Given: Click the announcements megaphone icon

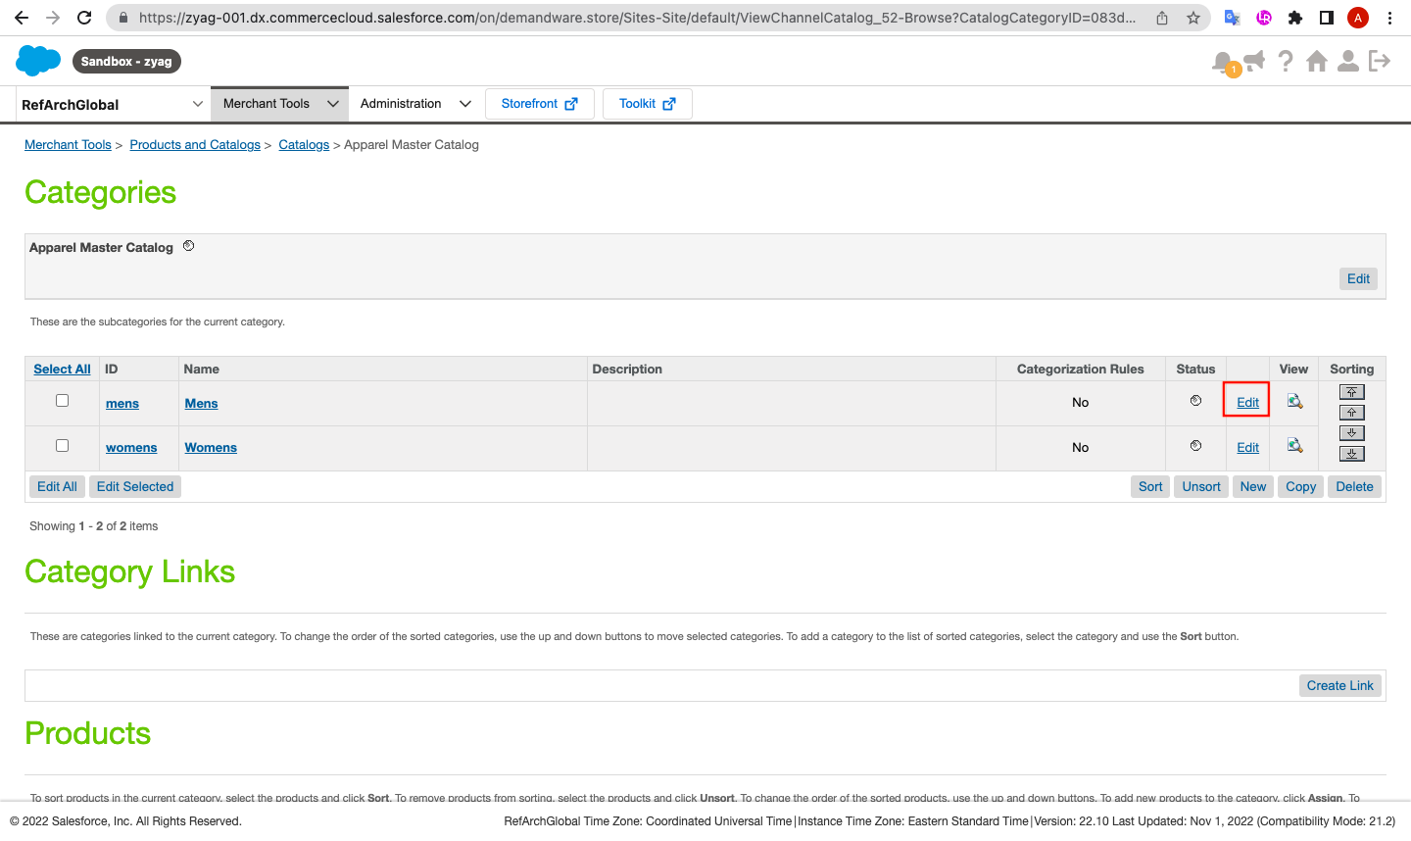Looking at the screenshot, I should [1253, 62].
